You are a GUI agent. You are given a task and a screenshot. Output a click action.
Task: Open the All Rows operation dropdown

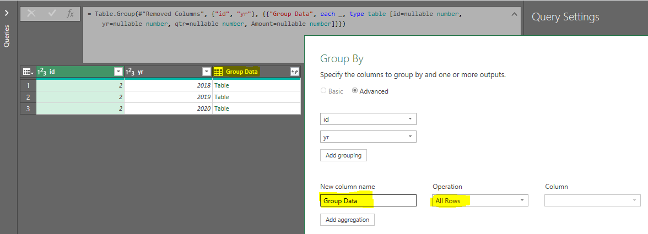480,200
